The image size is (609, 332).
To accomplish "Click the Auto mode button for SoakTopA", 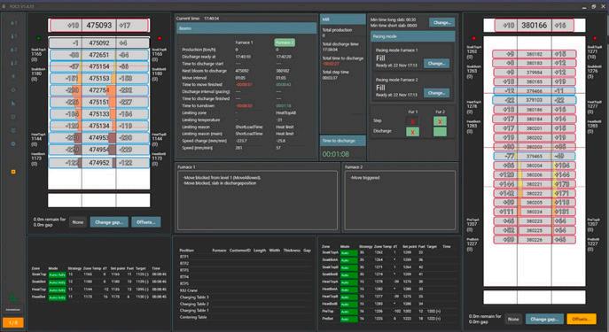I will click(348, 253).
